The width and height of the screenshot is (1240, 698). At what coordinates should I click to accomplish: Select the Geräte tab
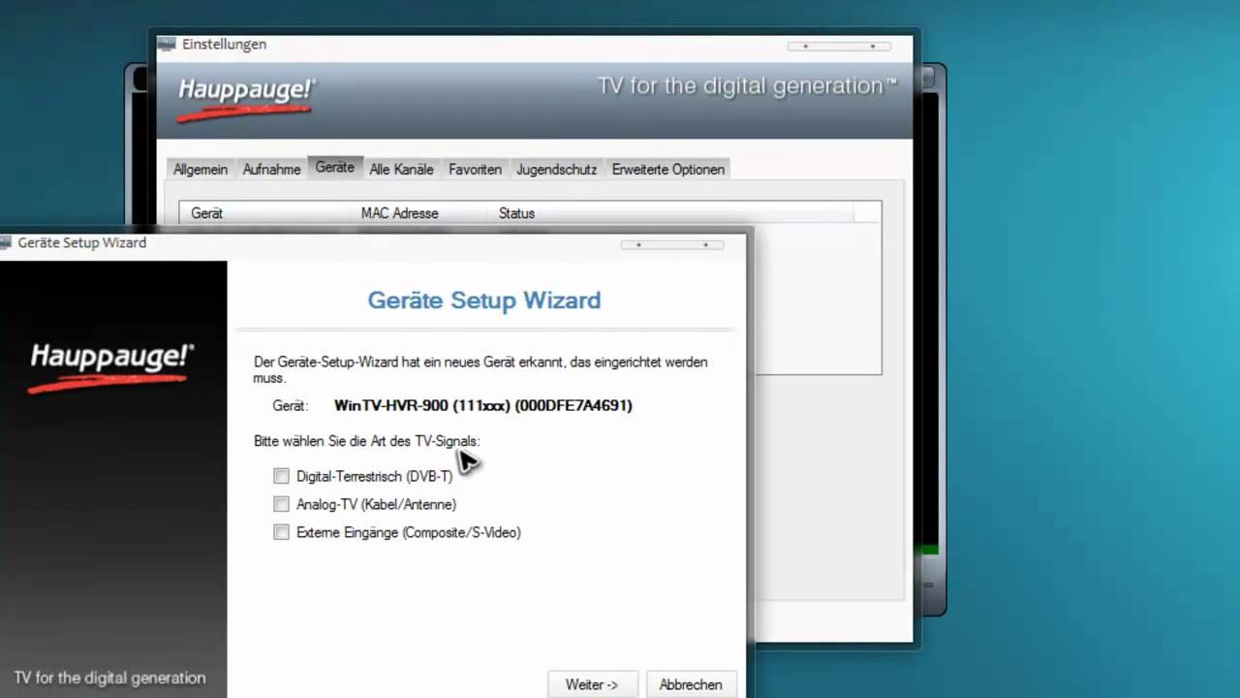tap(335, 167)
